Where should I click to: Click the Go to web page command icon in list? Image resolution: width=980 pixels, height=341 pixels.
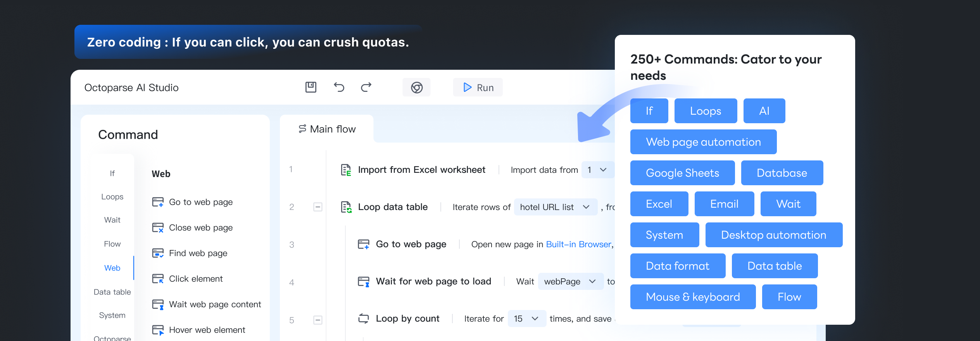tap(158, 202)
